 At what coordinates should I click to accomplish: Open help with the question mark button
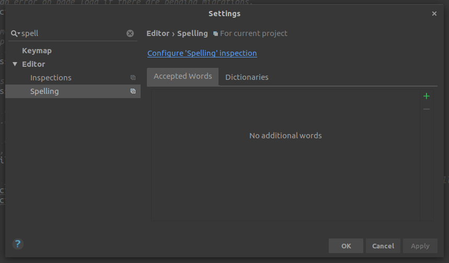(x=18, y=244)
